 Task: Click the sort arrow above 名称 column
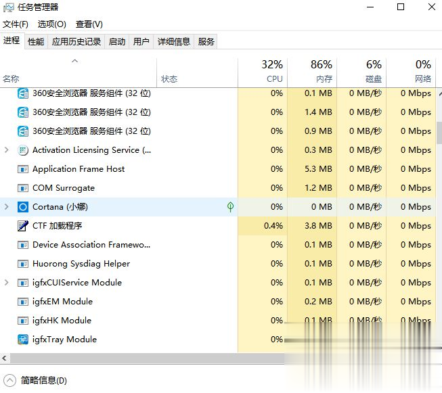tap(74, 61)
